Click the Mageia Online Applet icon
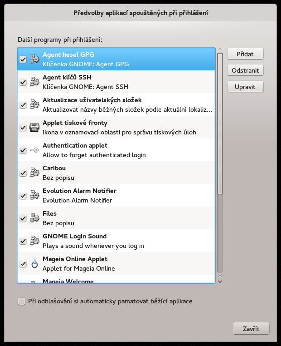 coord(34,264)
